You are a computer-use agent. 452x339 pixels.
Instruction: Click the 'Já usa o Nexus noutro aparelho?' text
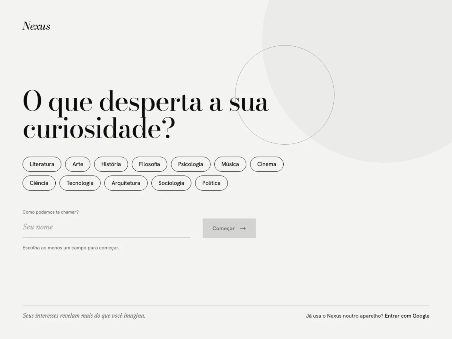pos(345,316)
